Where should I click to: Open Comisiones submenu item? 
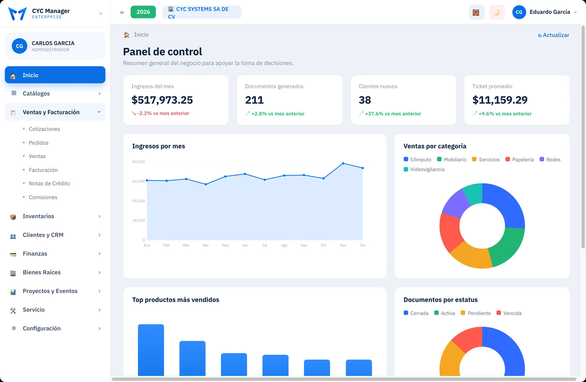[x=43, y=197]
